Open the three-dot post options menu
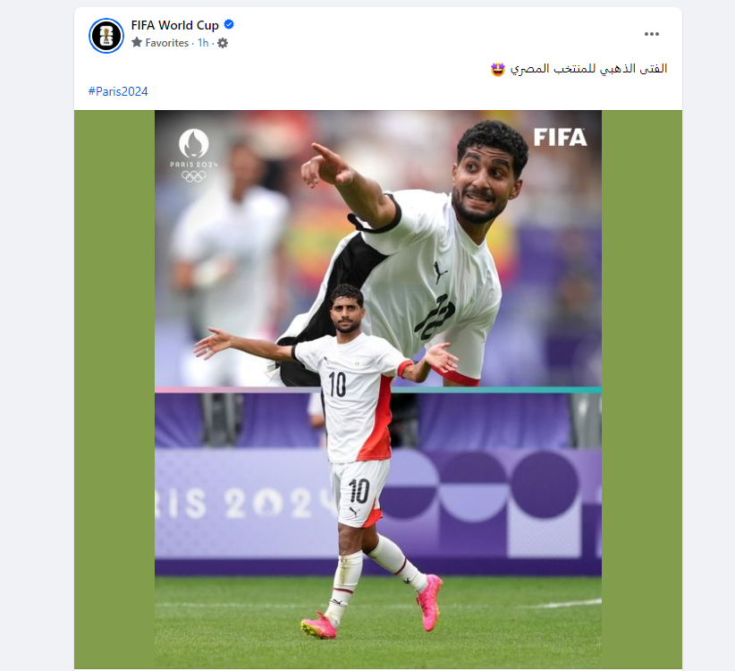The width and height of the screenshot is (735, 671). pyautogui.click(x=652, y=34)
